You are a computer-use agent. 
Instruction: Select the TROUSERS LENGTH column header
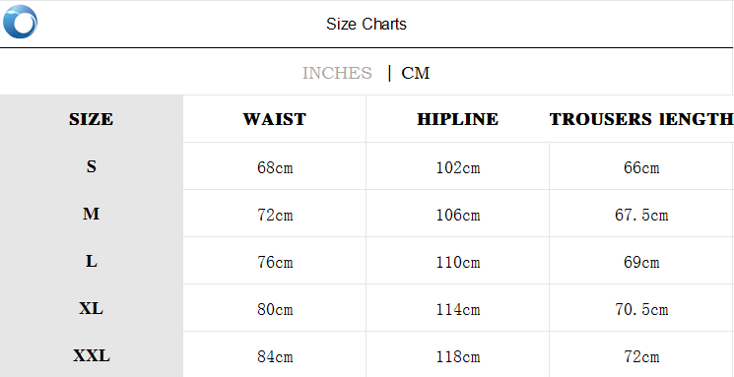pos(640,119)
